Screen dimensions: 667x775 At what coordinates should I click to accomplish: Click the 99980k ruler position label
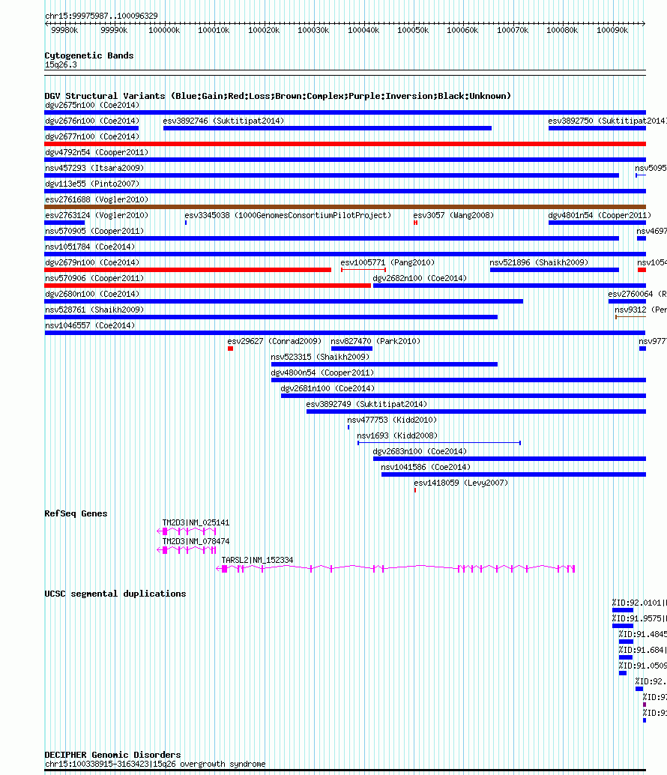pos(64,31)
